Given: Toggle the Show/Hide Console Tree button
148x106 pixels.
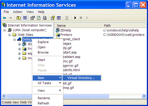Looking at the screenshot, I should click(25, 18).
